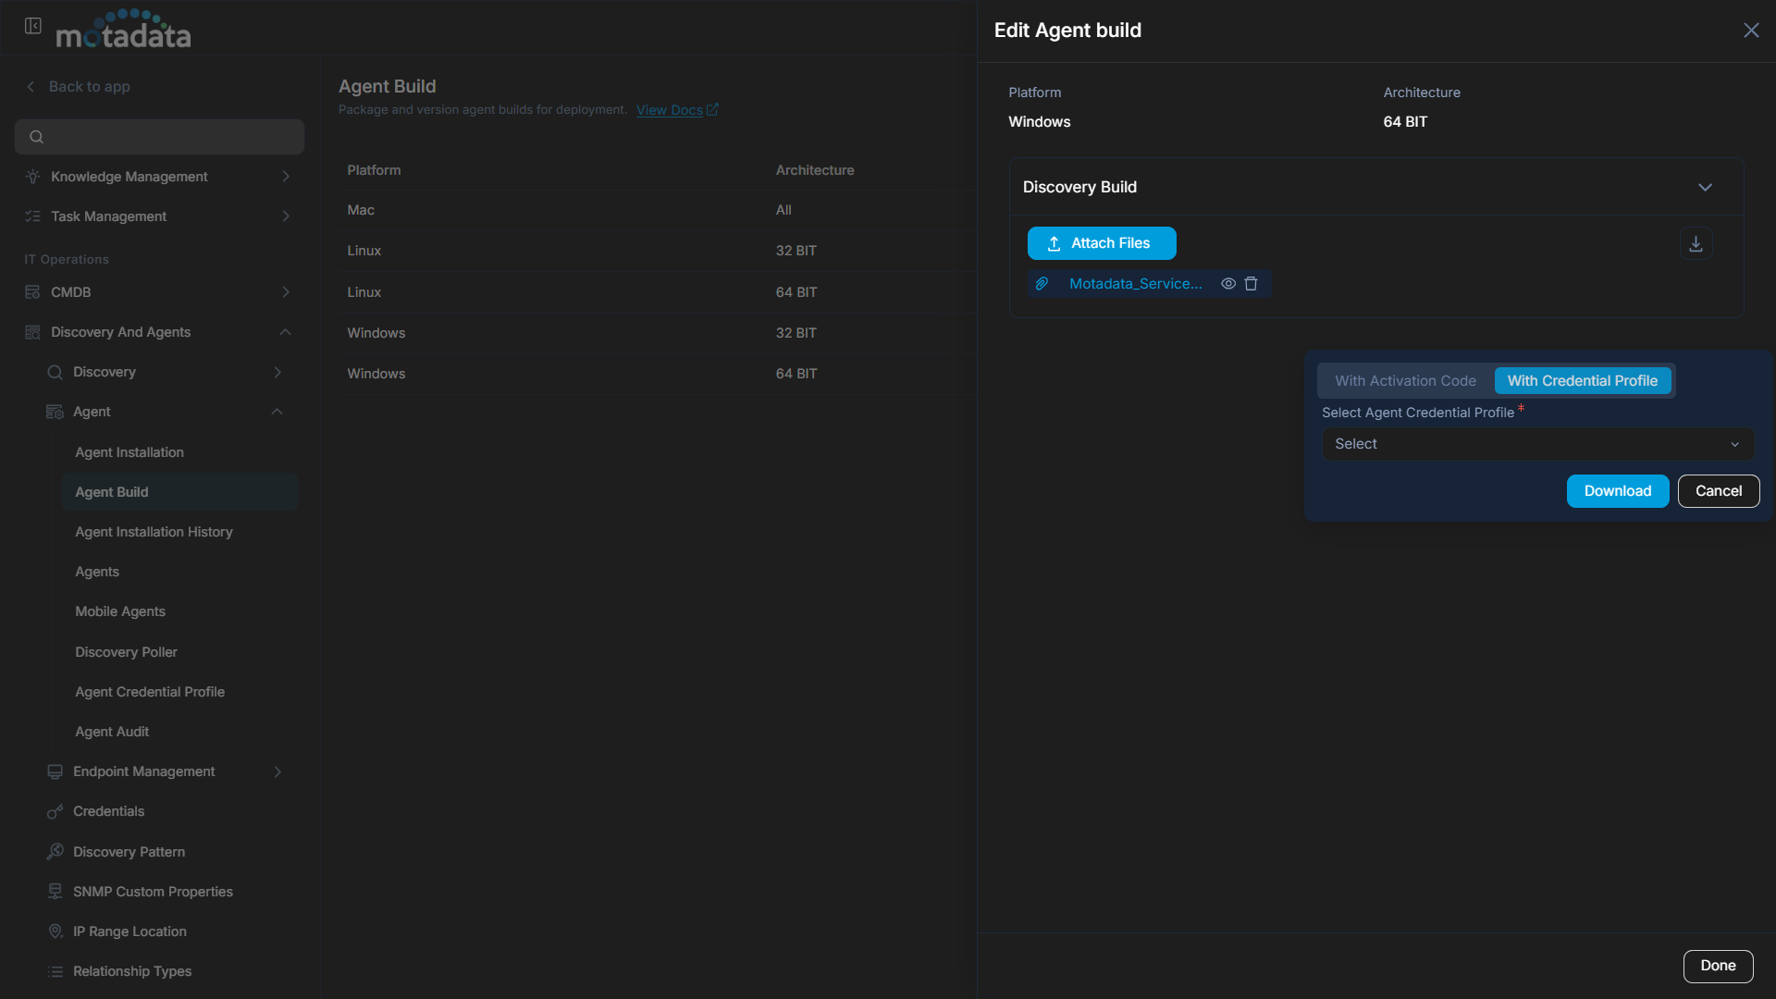Open Mobile Agents menu item
Screen dimensions: 1776x999
[x=120, y=611]
